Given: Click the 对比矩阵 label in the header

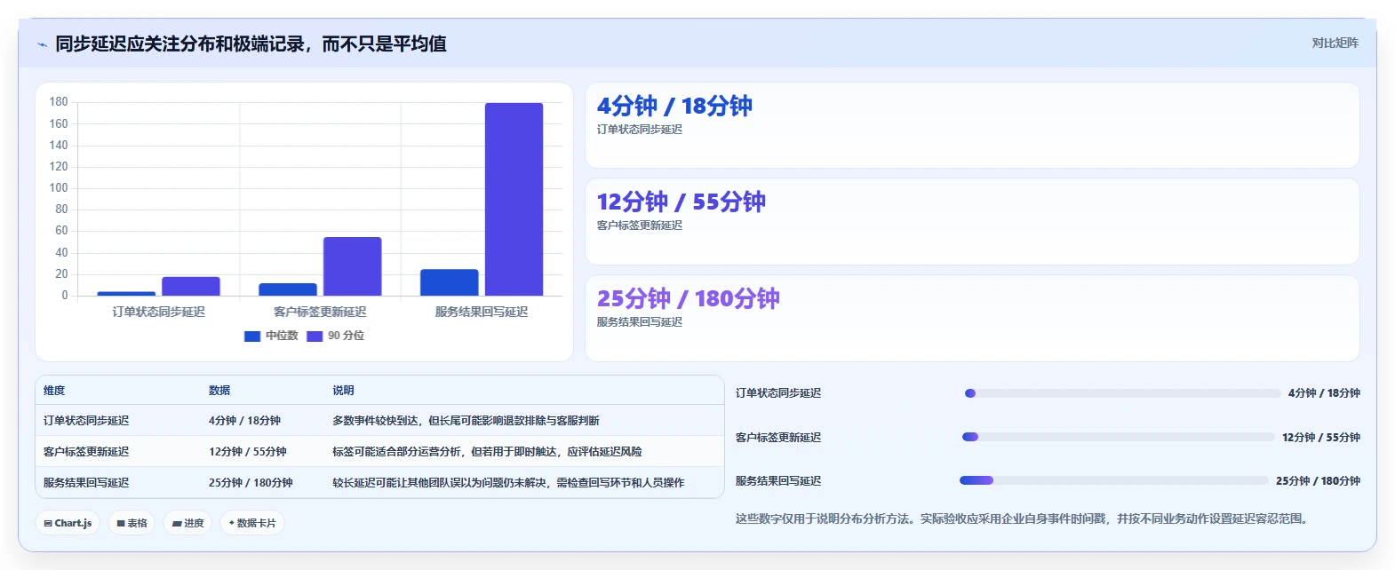Looking at the screenshot, I should tap(1335, 43).
